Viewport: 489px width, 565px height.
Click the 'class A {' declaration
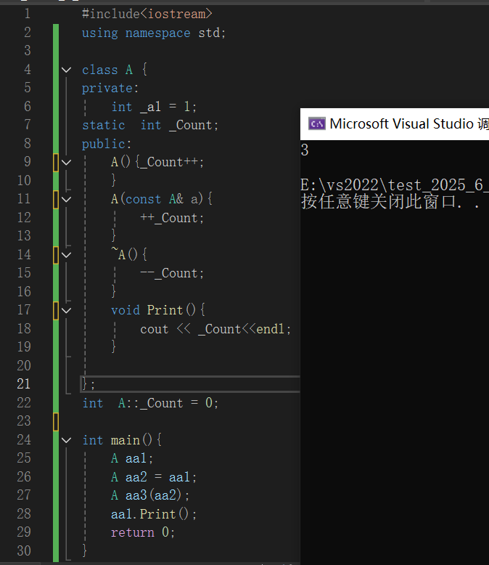[115, 70]
